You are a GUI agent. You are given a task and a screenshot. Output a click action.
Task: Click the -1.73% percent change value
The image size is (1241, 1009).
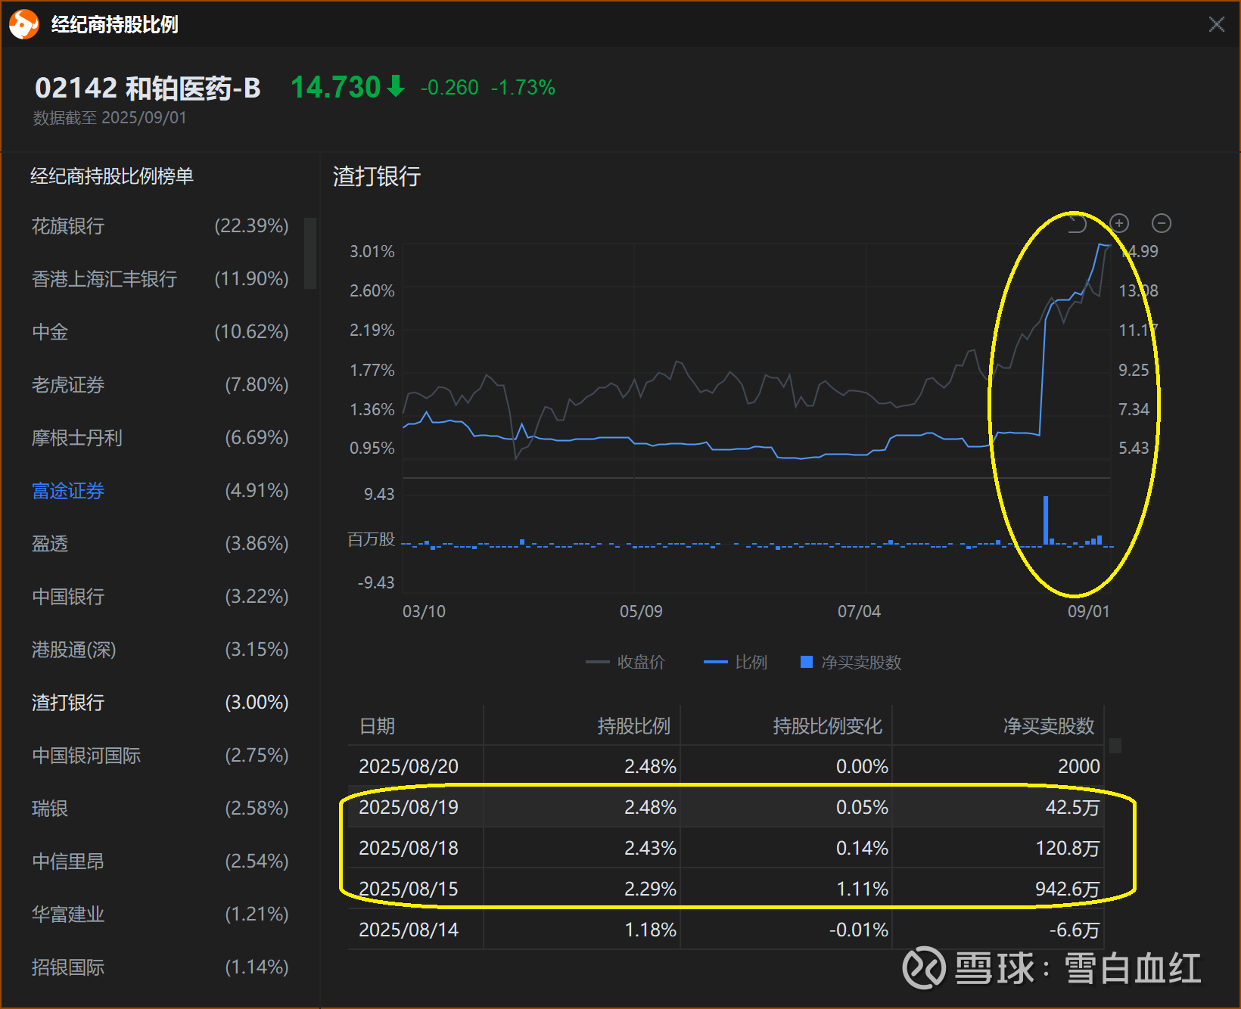pos(523,88)
